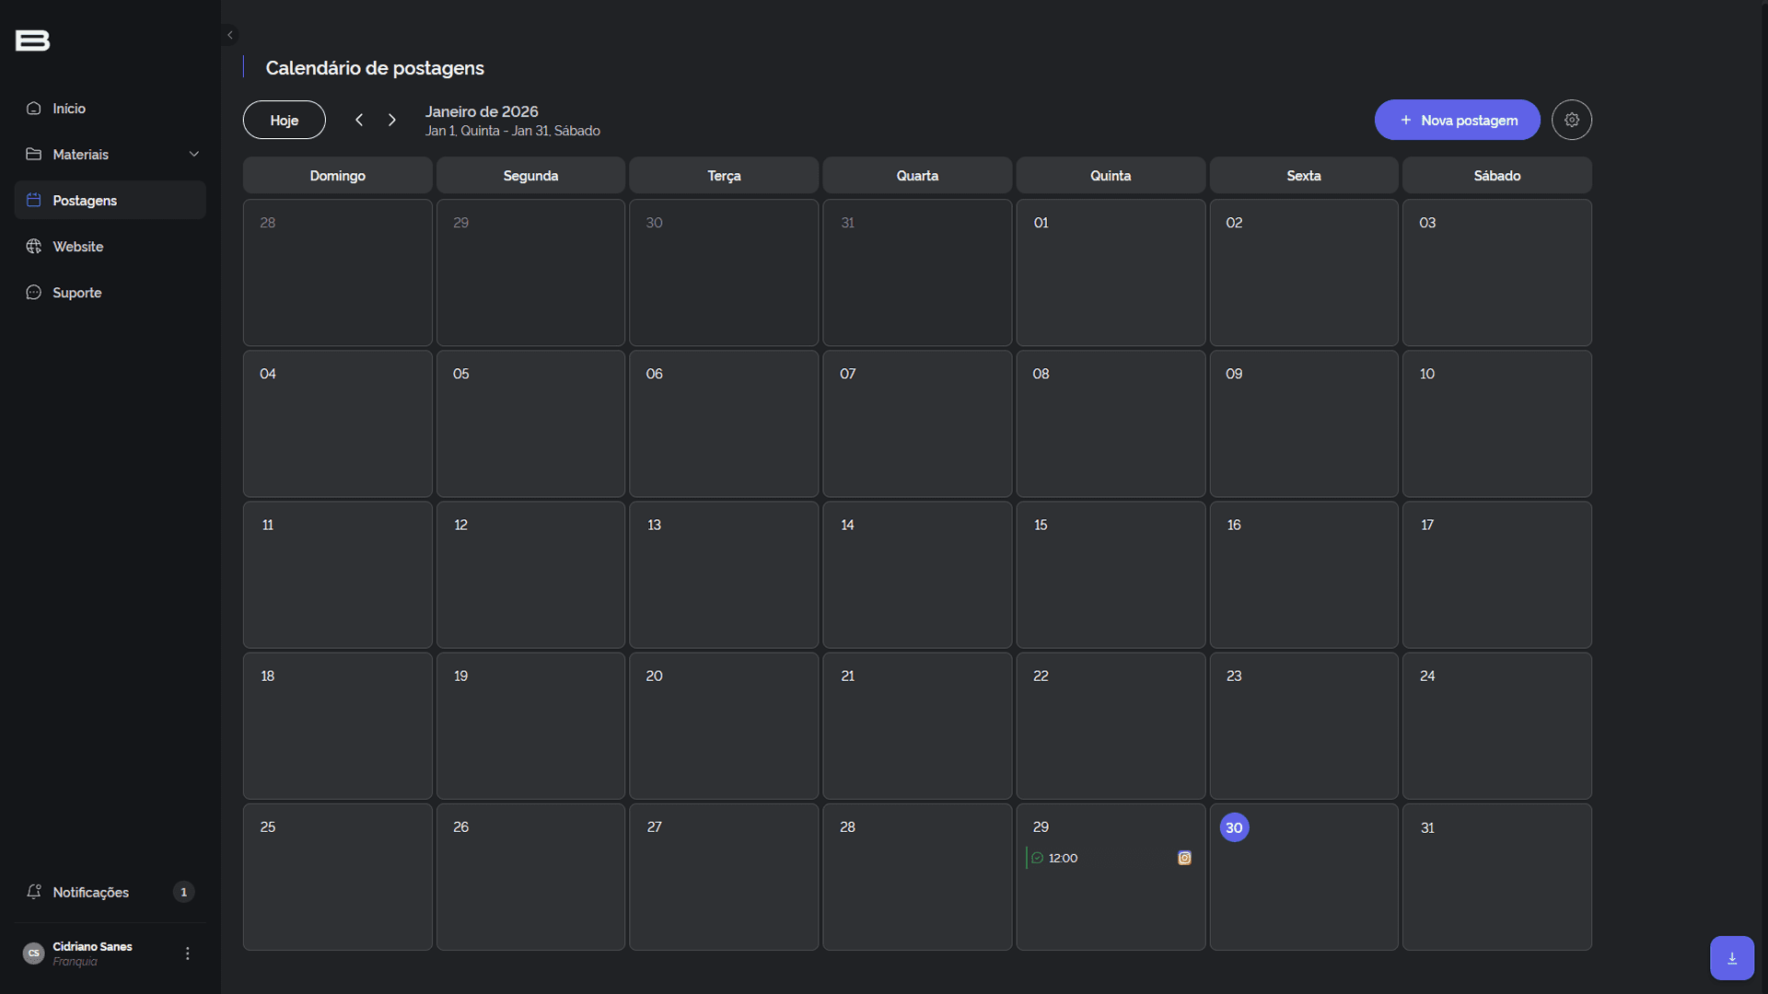Go to the previous month
This screenshot has width=1768, height=994.
coord(359,120)
